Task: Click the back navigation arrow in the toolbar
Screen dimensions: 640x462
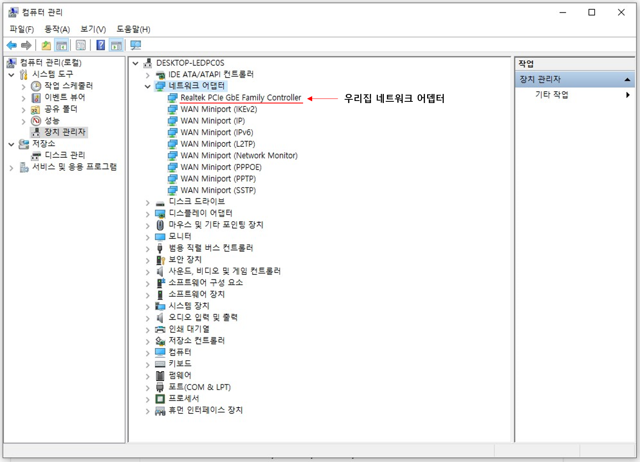Action: point(11,45)
